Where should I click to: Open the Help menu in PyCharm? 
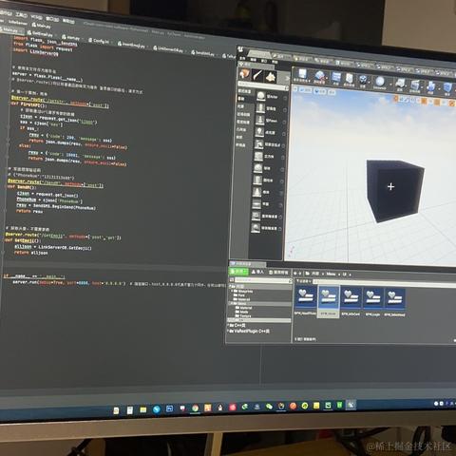click(x=68, y=21)
